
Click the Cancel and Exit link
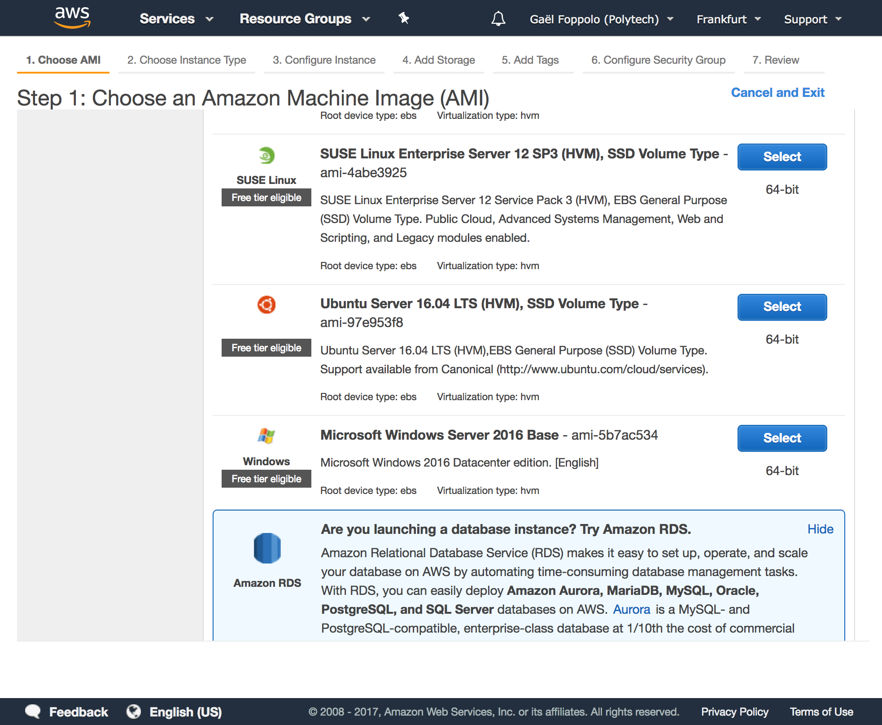point(777,92)
